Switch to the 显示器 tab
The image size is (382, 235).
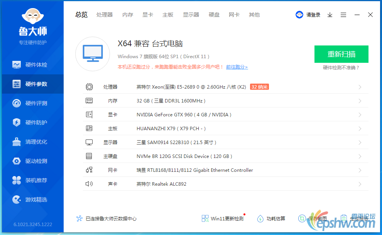191,15
